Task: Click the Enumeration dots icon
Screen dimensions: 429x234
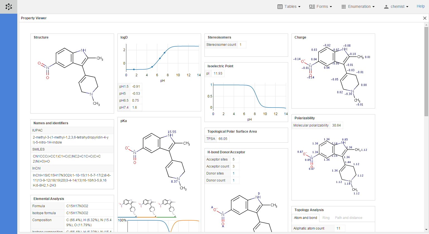Action: tap(344, 7)
